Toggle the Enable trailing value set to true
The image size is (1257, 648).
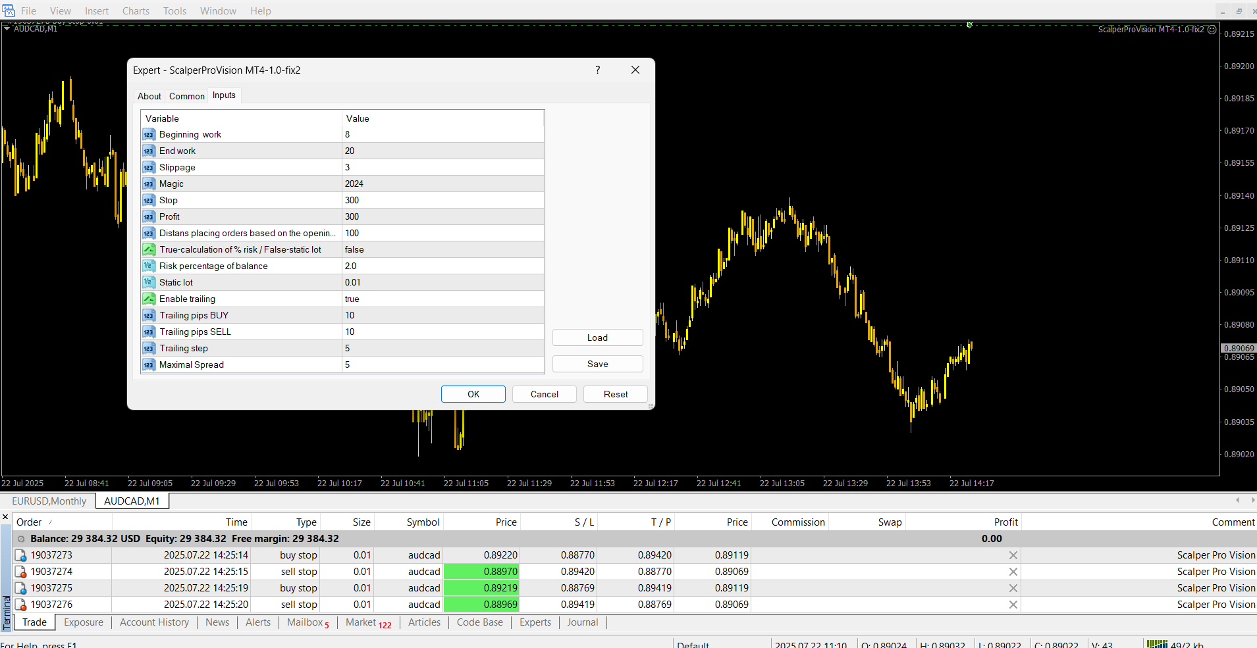click(442, 299)
